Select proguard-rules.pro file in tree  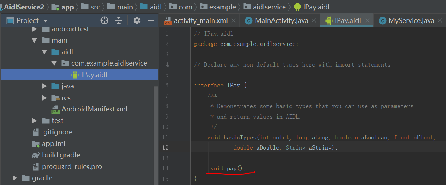72,167
